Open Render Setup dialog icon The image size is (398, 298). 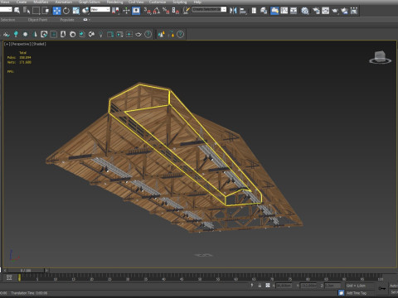(x=316, y=11)
